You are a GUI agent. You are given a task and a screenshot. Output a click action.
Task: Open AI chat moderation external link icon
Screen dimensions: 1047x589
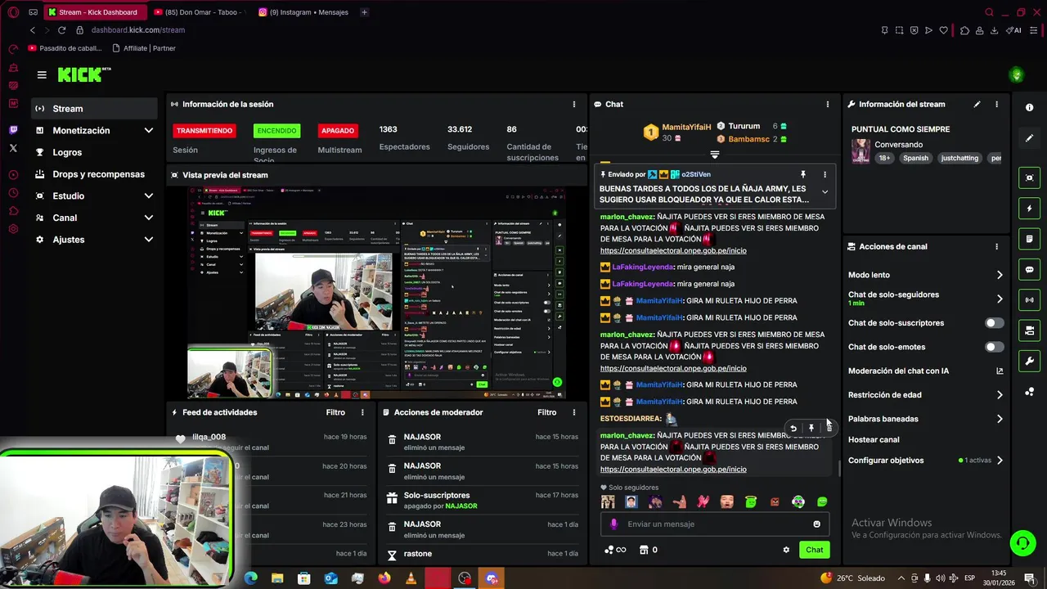point(999,371)
